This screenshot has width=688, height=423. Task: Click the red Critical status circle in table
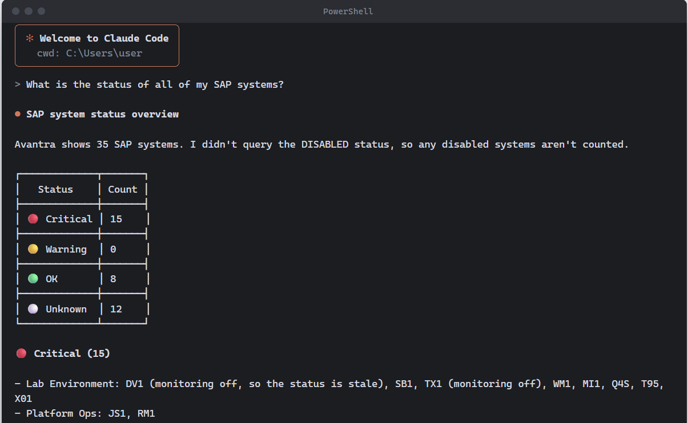[x=33, y=219]
